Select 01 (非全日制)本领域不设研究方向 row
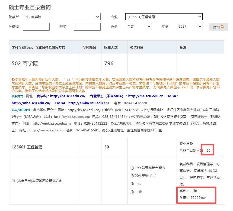 click(37, 181)
